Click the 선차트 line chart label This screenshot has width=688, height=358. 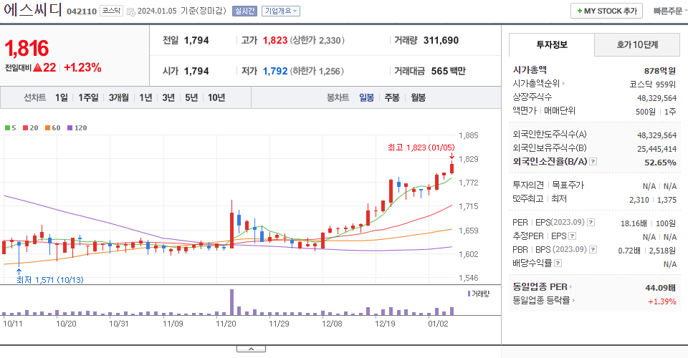(34, 97)
